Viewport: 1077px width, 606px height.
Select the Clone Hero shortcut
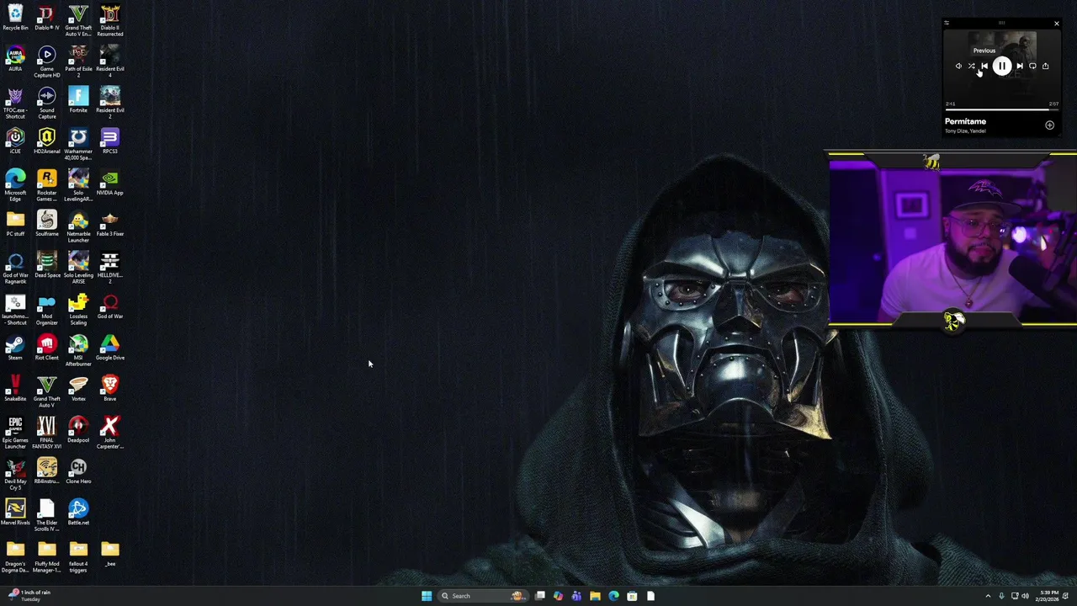pos(78,471)
